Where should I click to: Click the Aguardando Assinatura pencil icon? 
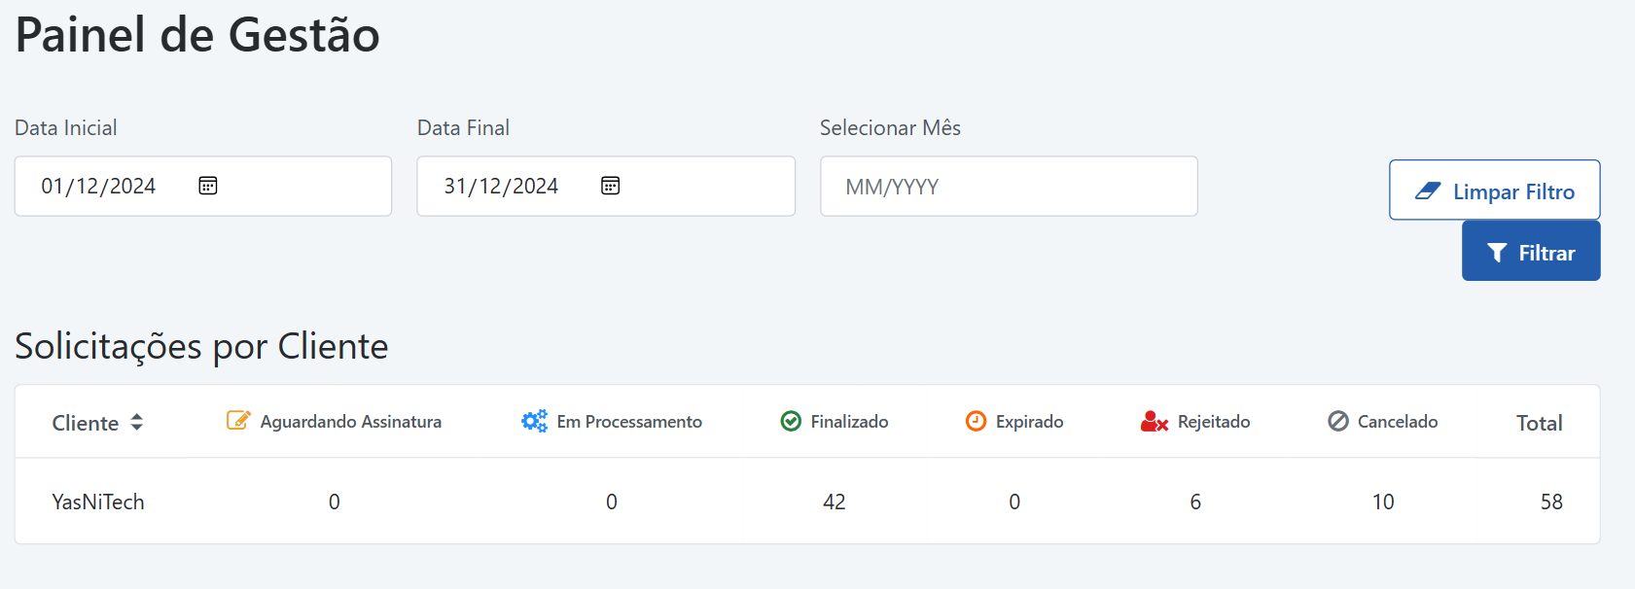coord(238,420)
